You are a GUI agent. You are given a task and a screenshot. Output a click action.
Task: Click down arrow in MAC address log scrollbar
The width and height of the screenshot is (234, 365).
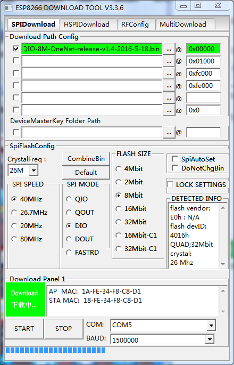223,312
